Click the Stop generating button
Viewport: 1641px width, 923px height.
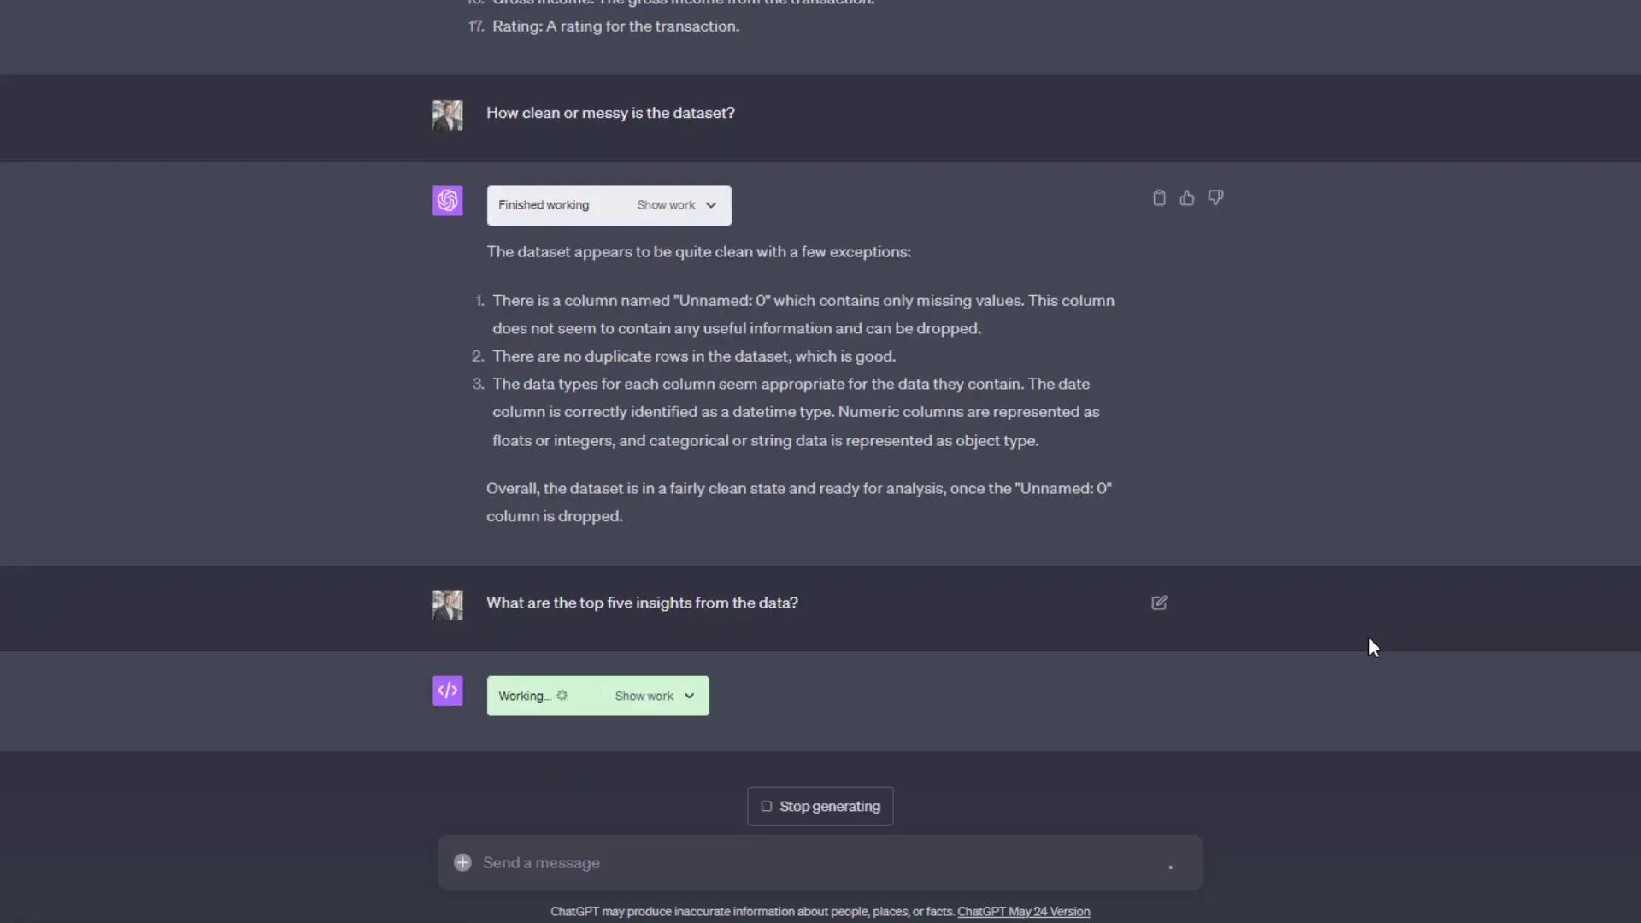(820, 807)
